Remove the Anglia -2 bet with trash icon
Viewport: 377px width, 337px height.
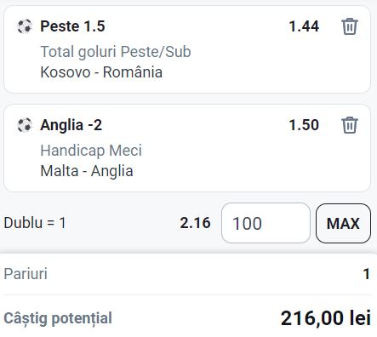(x=350, y=125)
